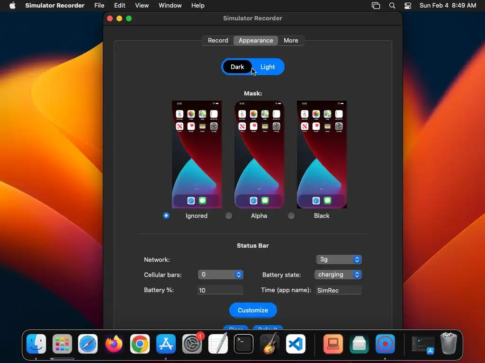Open Launchpad in the dock
Screen dimensions: 485x363
click(x=62, y=344)
